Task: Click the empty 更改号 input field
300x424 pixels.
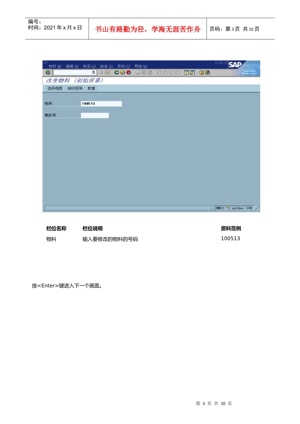Action: click(x=95, y=115)
